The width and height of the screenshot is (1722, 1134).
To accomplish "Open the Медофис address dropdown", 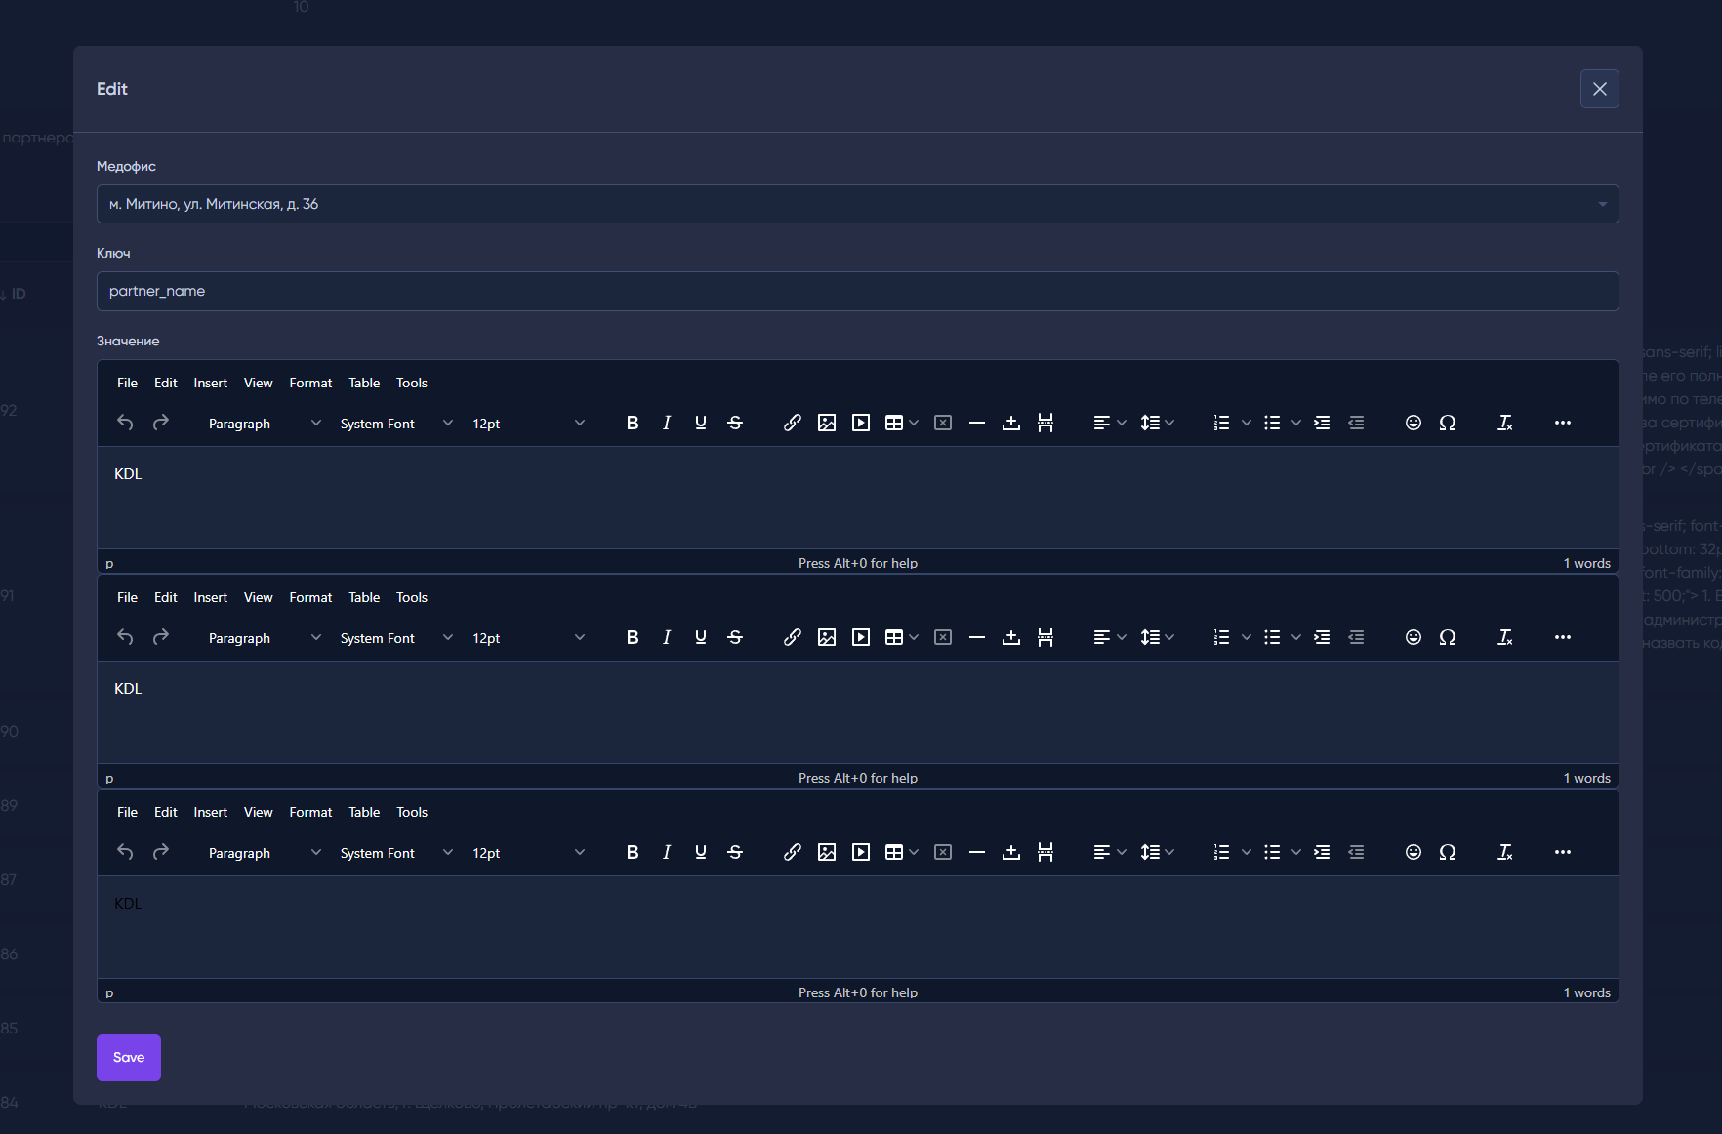I will (x=857, y=204).
